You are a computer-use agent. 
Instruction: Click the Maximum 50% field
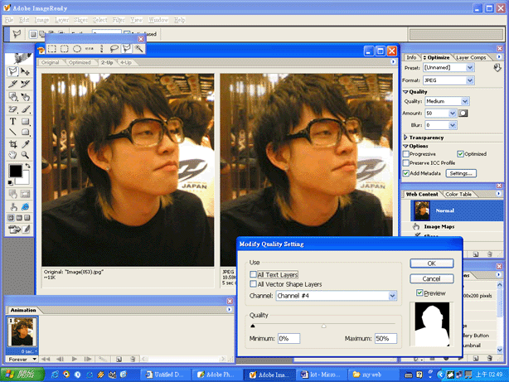click(385, 339)
